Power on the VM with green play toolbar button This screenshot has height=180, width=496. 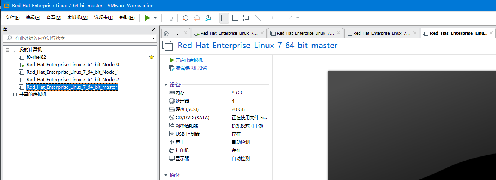[x=147, y=18]
